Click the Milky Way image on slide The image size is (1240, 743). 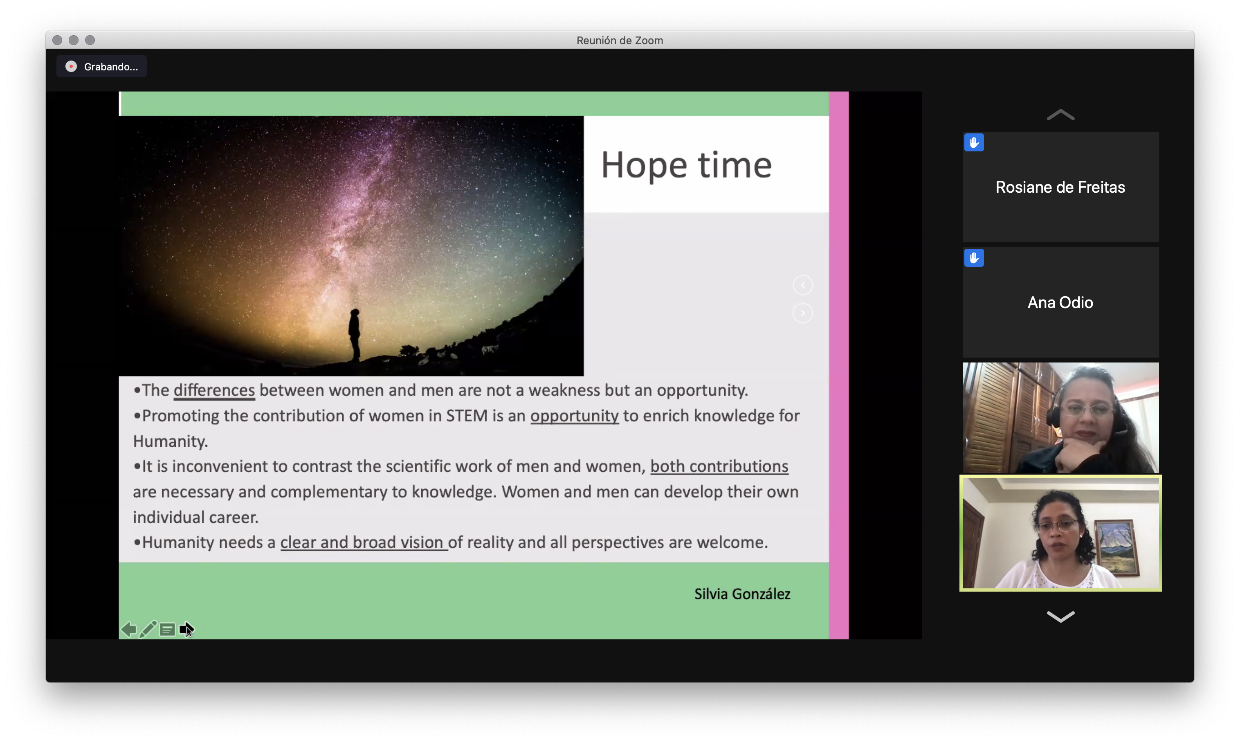(x=351, y=245)
